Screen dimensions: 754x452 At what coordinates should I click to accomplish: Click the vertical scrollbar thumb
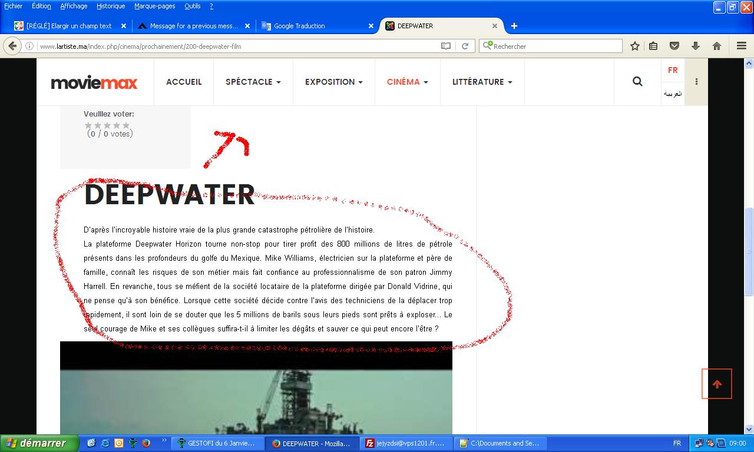coord(749,252)
